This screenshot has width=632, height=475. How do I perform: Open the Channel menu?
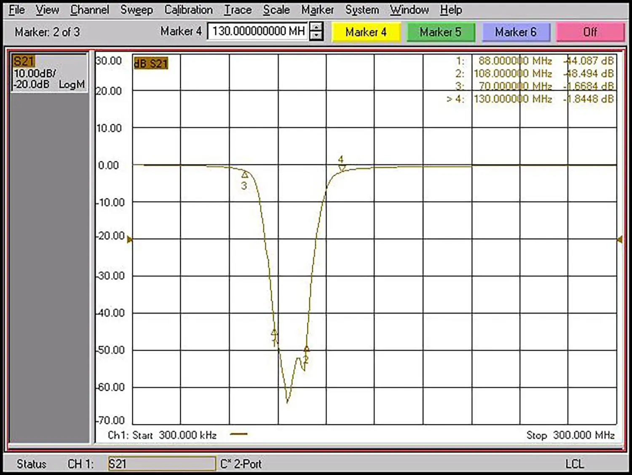[x=89, y=9]
